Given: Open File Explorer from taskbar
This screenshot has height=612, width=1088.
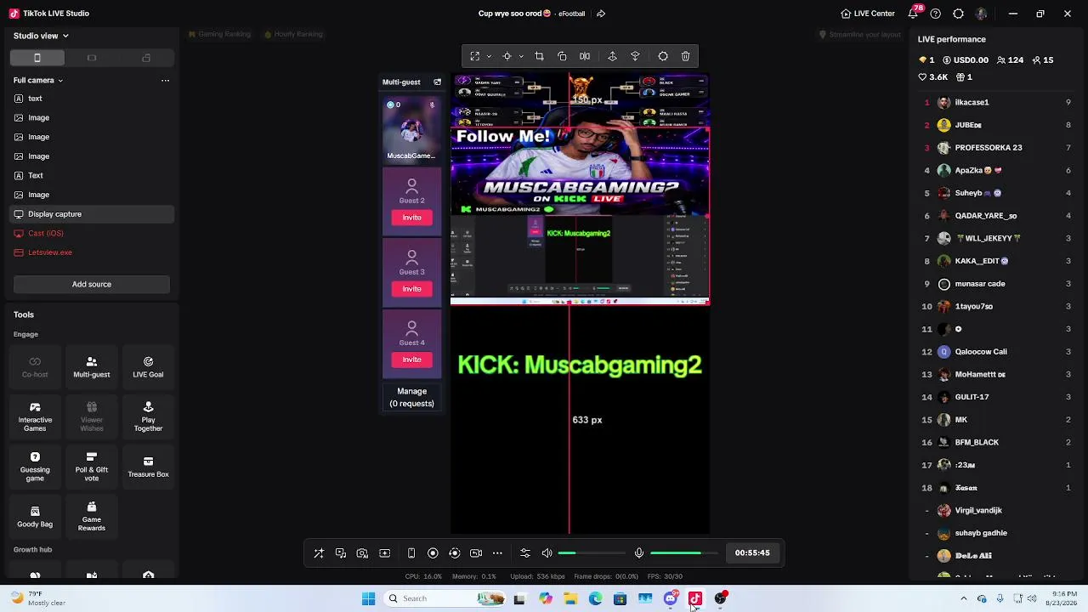Looking at the screenshot, I should 570,598.
